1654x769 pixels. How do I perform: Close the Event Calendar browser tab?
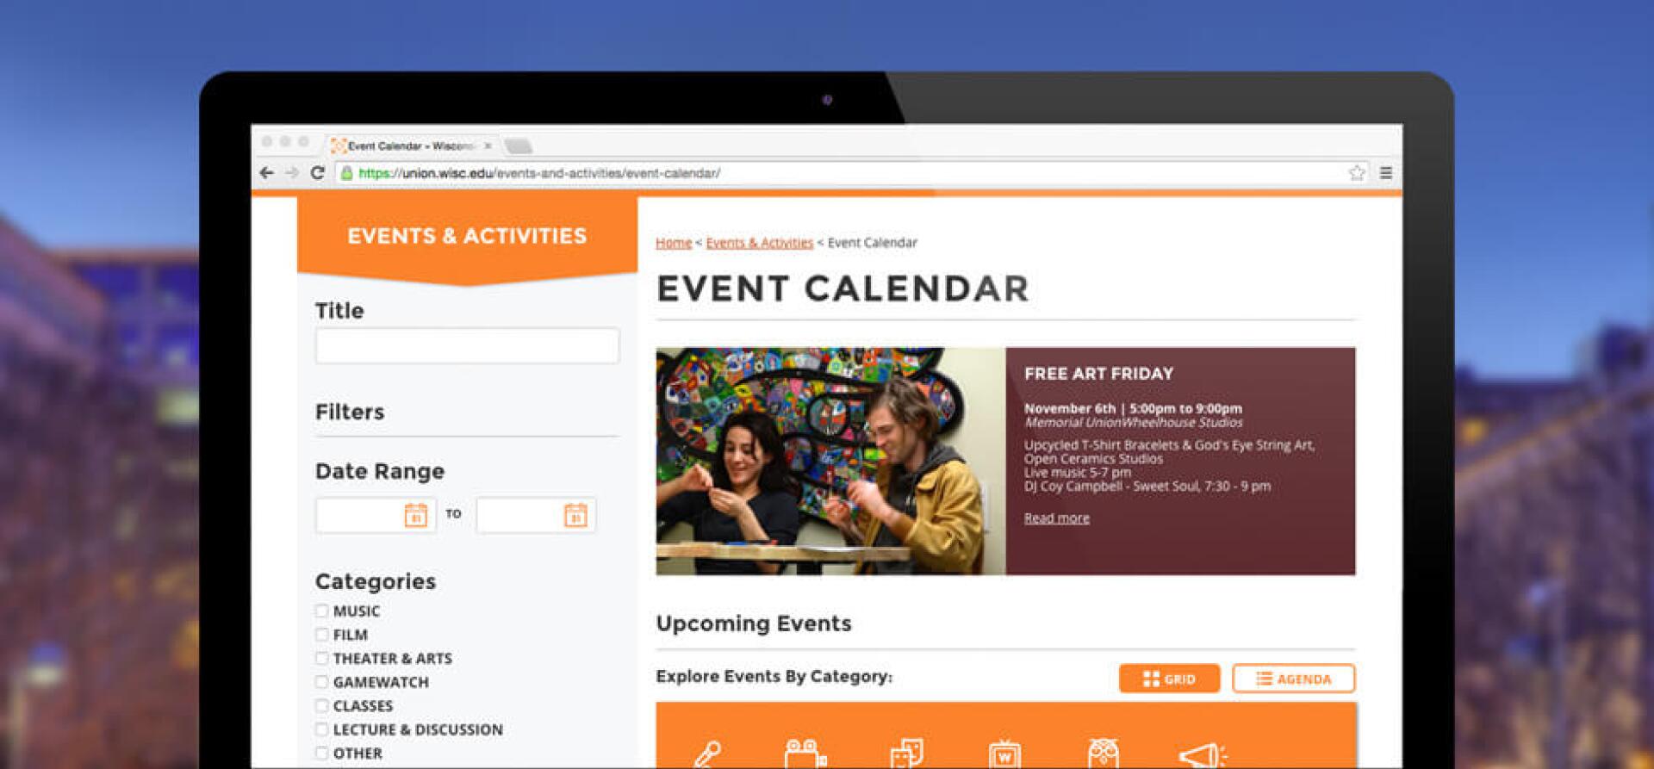pos(488,146)
